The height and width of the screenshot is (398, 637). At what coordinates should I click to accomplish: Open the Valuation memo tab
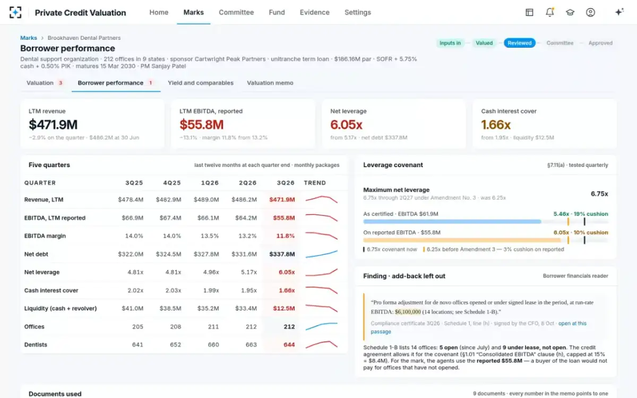(270, 83)
